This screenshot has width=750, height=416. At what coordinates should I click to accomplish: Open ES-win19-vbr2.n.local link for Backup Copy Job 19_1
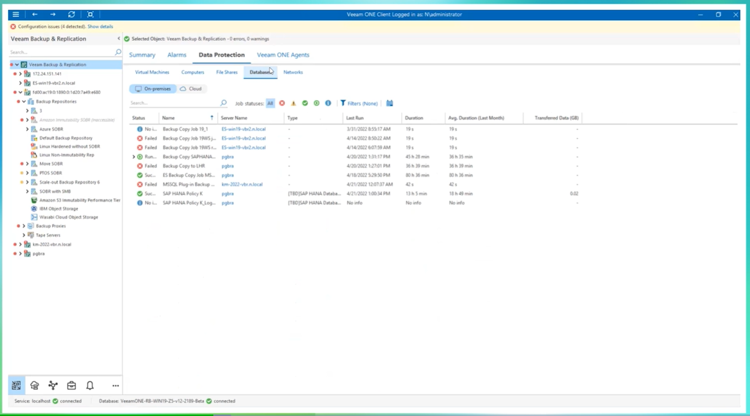coord(244,129)
